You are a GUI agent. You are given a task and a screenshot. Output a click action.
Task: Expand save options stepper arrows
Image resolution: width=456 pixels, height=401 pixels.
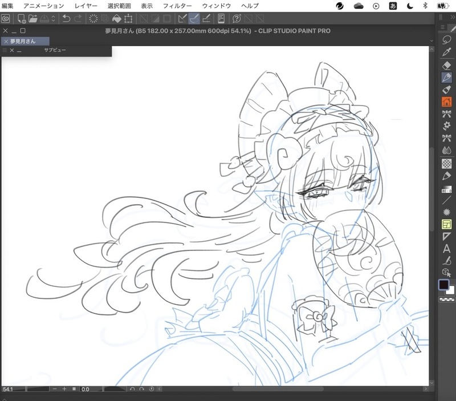pos(53,19)
